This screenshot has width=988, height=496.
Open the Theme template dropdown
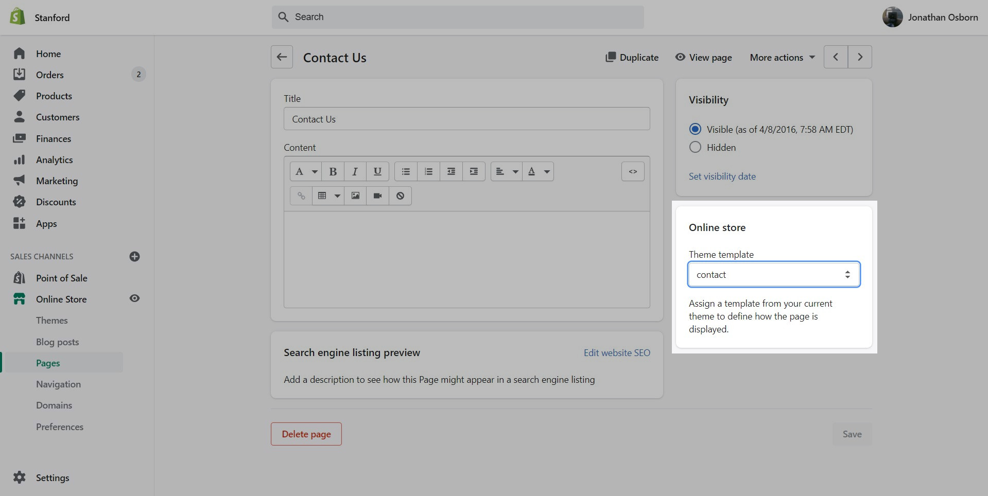click(773, 275)
